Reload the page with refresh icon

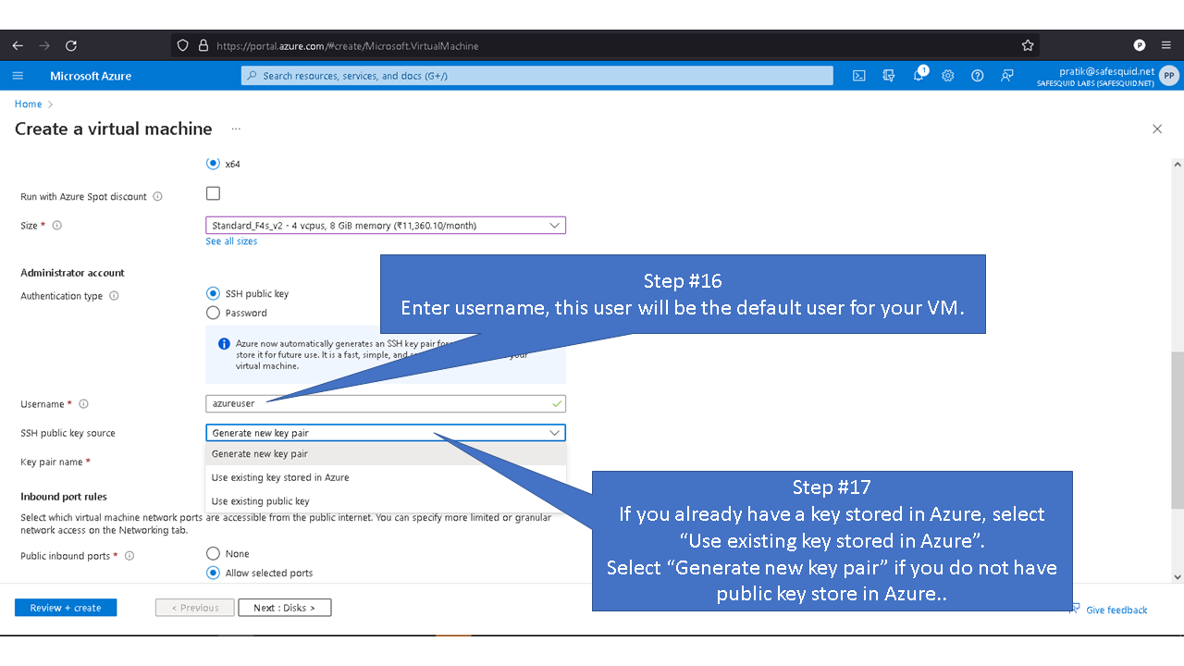(71, 45)
